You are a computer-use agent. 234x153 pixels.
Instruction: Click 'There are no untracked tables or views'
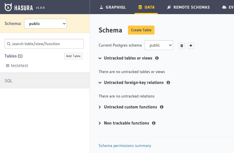point(132,72)
